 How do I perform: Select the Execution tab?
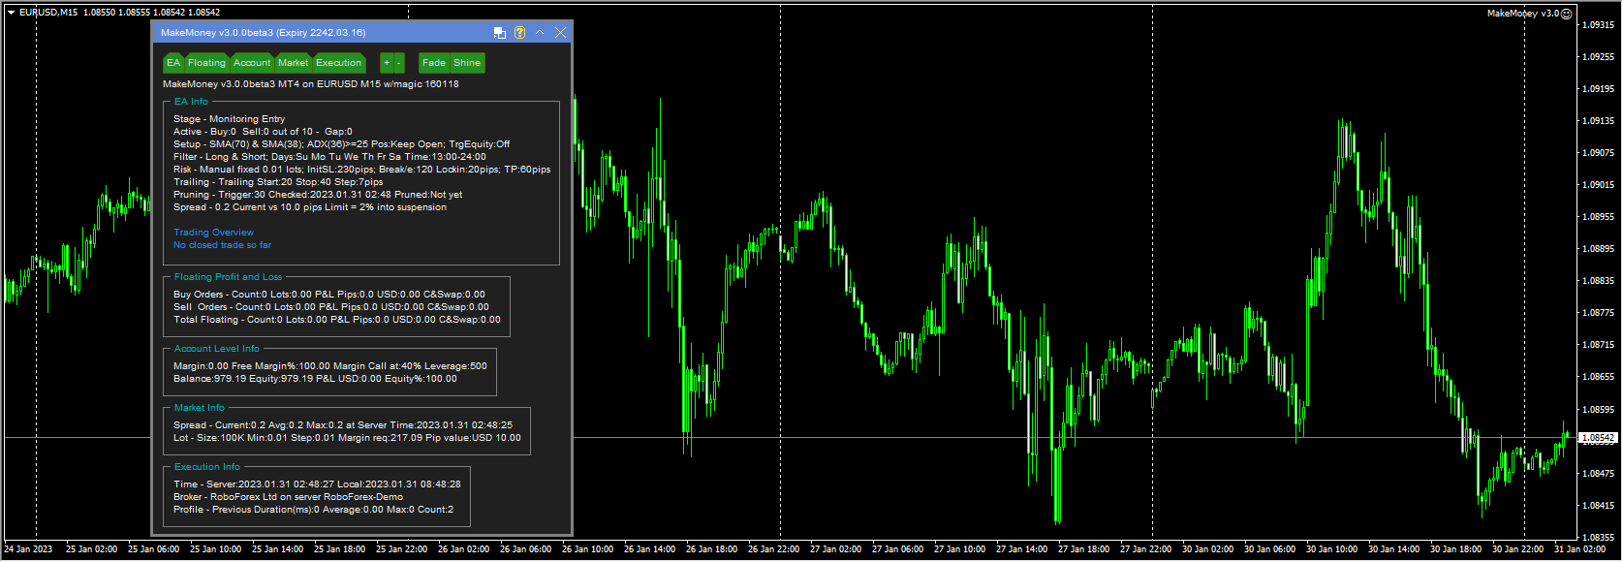pyautogui.click(x=338, y=63)
